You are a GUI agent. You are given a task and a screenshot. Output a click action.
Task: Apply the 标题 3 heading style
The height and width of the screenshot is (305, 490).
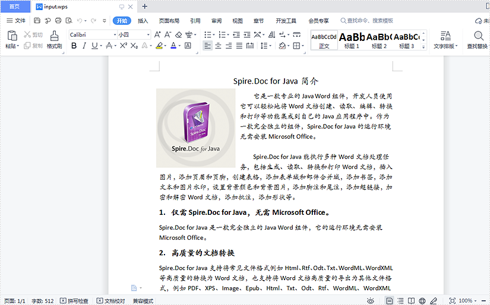click(407, 40)
